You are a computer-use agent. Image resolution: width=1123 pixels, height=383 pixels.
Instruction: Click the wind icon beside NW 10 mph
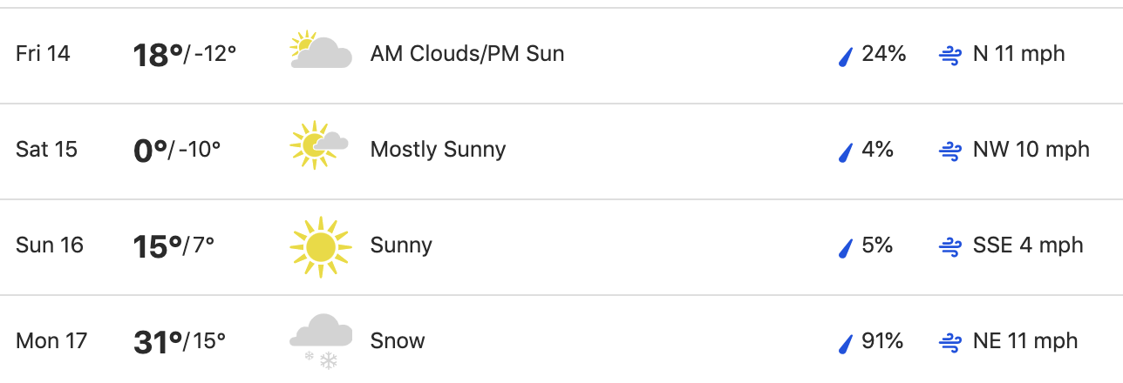(949, 151)
